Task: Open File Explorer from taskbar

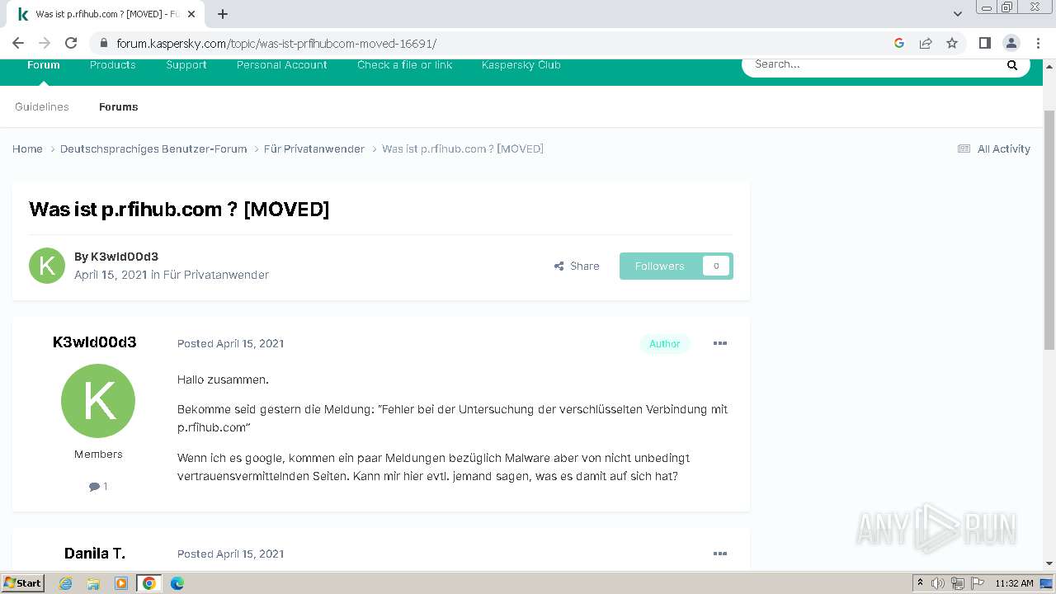Action: pos(93,583)
